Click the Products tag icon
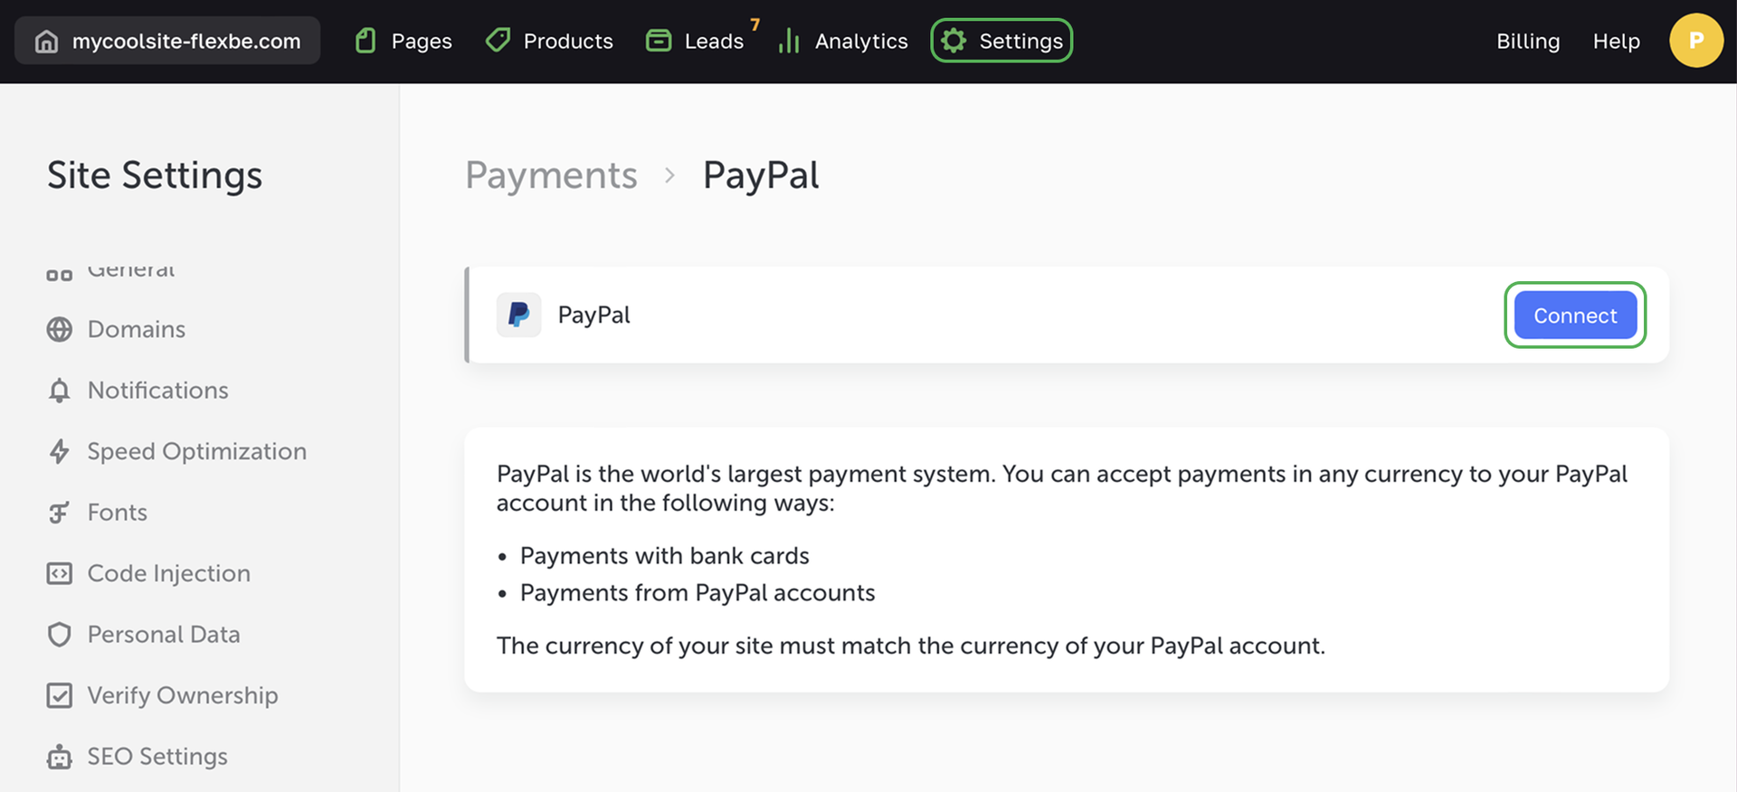This screenshot has width=1737, height=792. [498, 41]
